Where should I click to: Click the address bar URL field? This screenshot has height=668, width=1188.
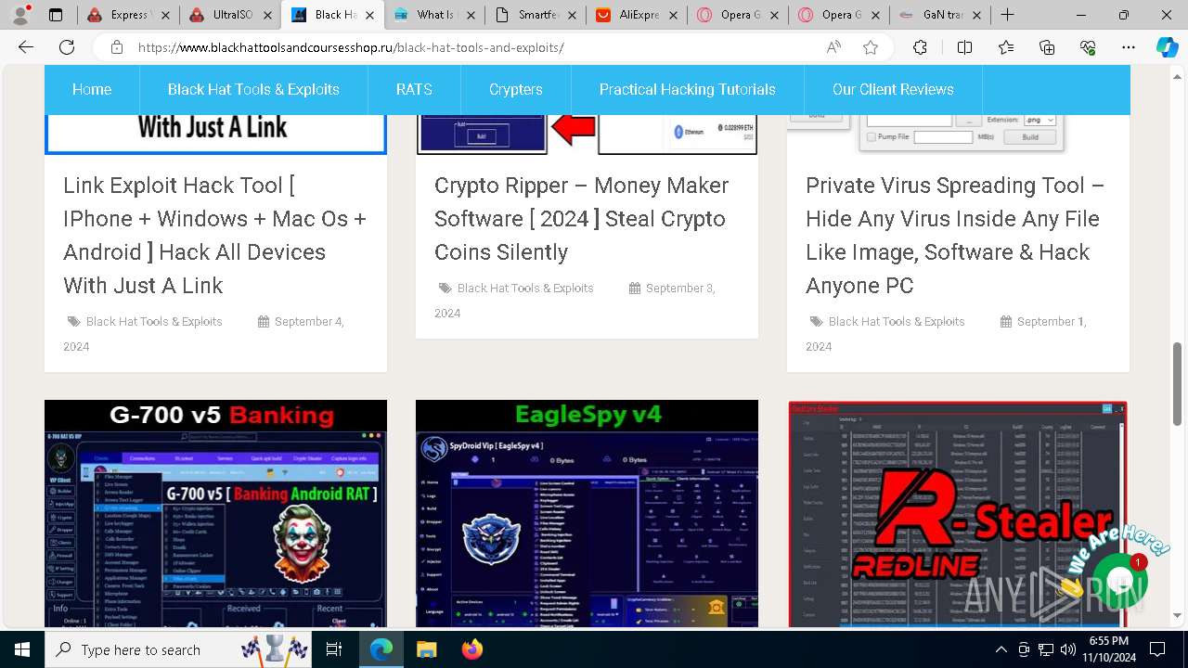pos(473,47)
